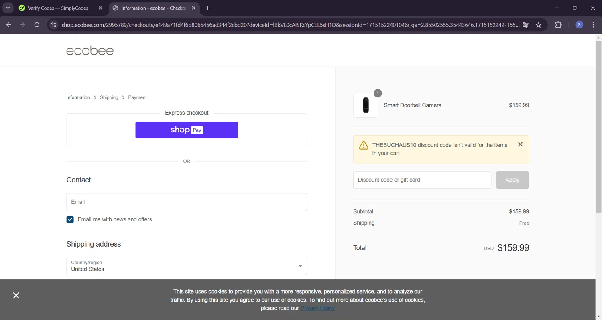Click the Smart Doorbell Camera thumbnail
Viewport: 602px width, 320px height.
[x=366, y=105]
